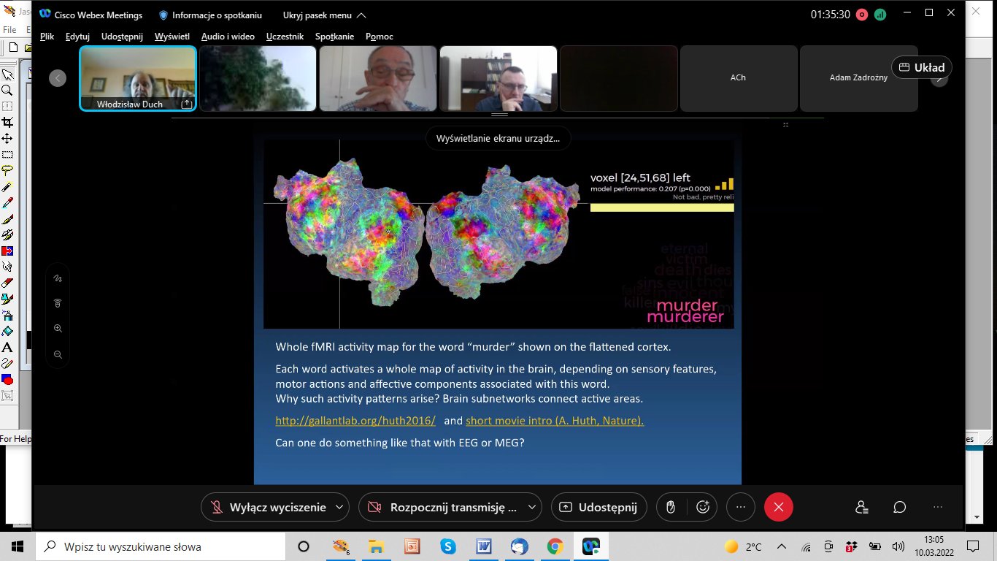The height and width of the screenshot is (561, 997).
Task: Click the remote control icon on shared screen
Action: (58, 303)
